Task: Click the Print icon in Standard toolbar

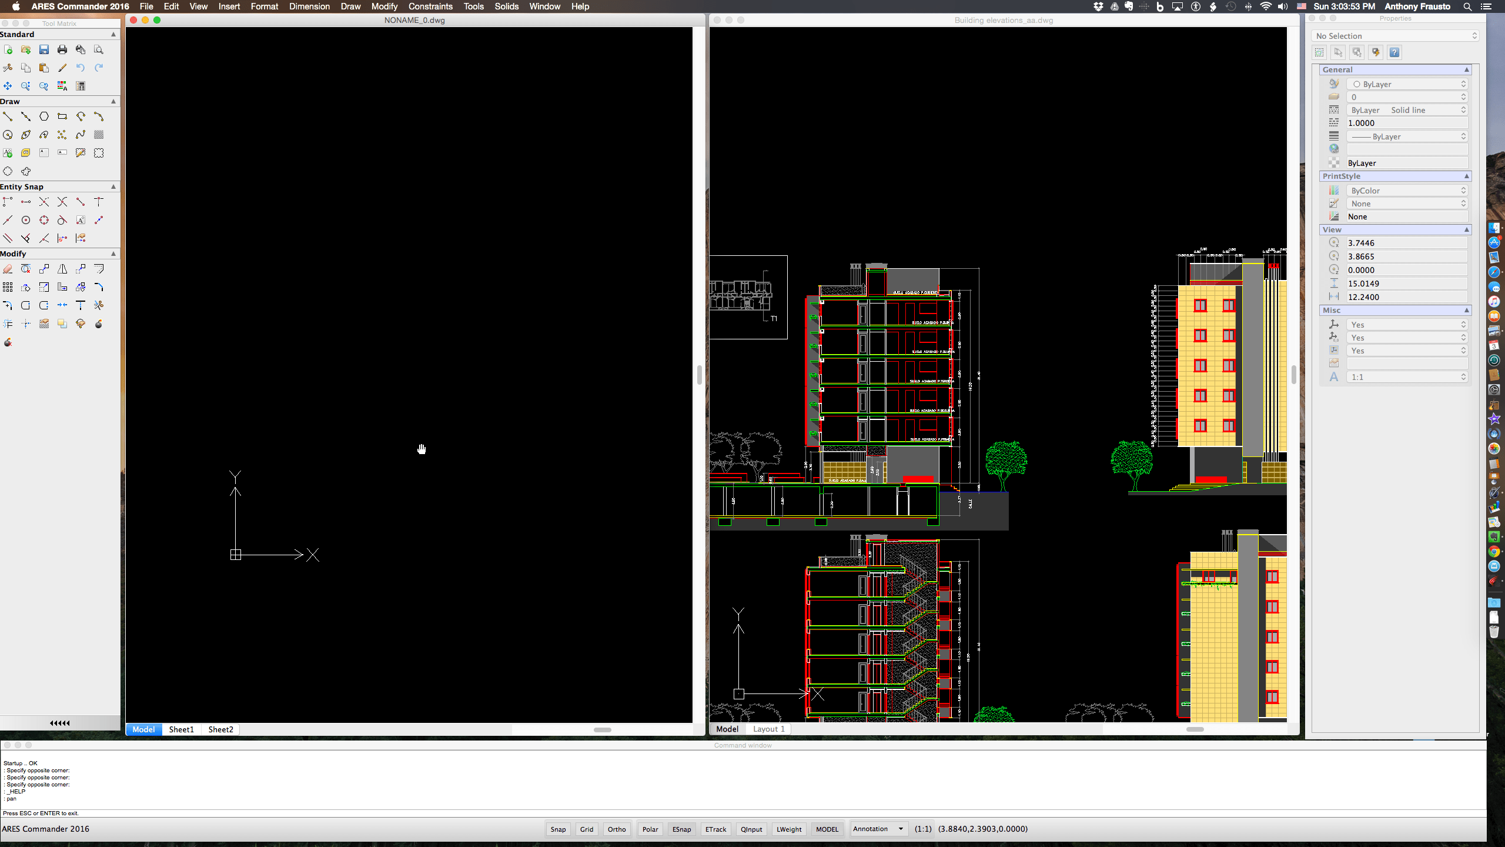Action: coord(62,50)
